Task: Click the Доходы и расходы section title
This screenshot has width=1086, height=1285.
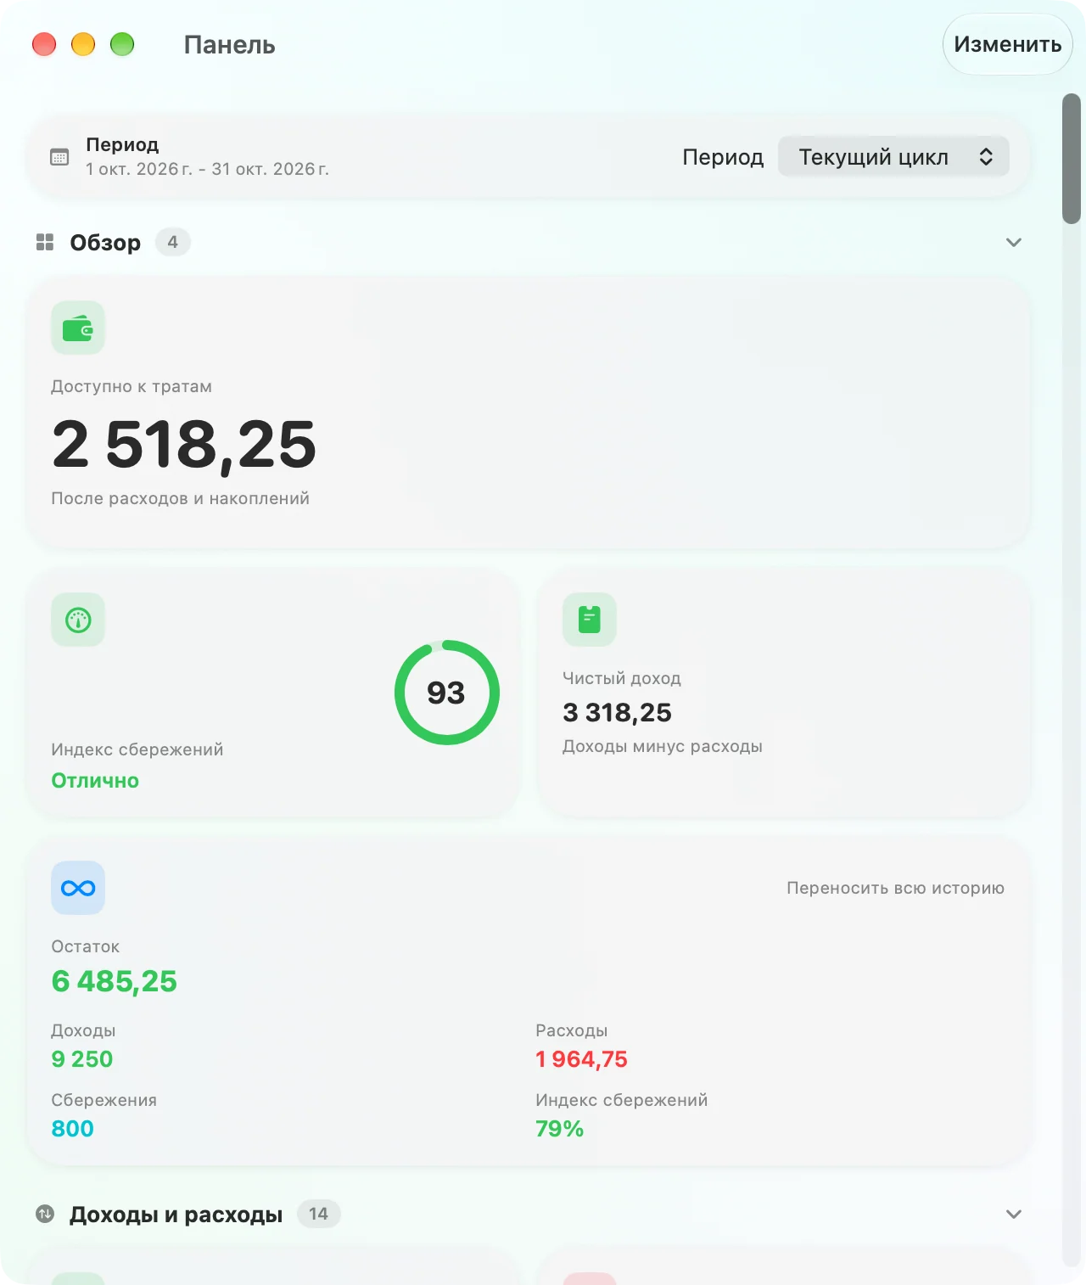Action: tap(176, 1215)
